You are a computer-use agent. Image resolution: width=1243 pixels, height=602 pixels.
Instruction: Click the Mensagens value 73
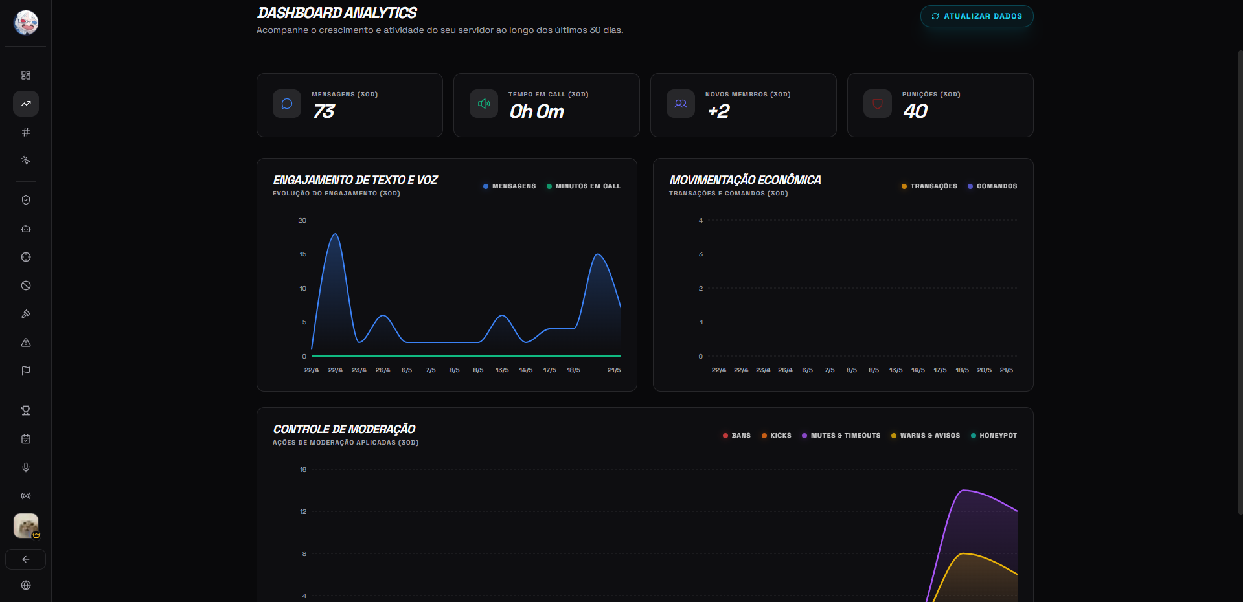[x=324, y=111]
